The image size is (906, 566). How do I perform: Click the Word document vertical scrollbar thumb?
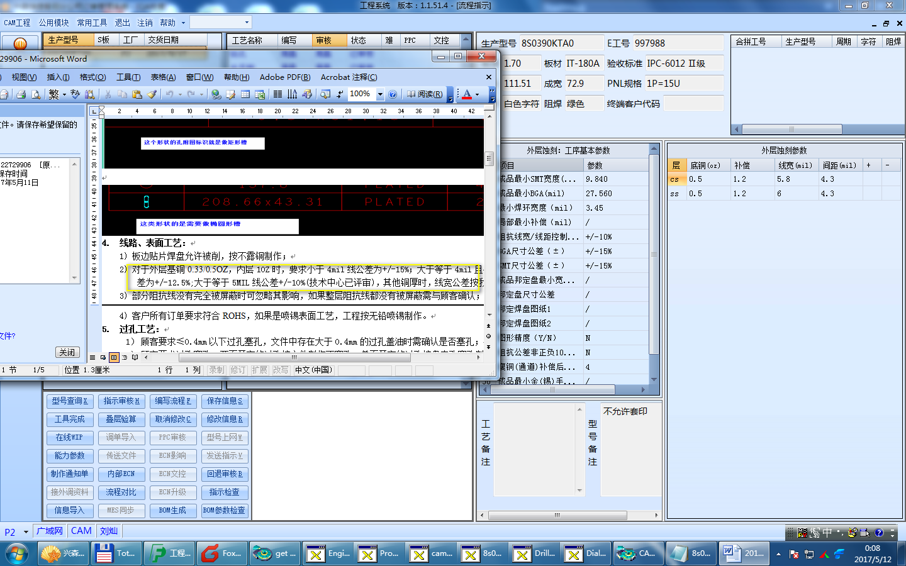(489, 158)
